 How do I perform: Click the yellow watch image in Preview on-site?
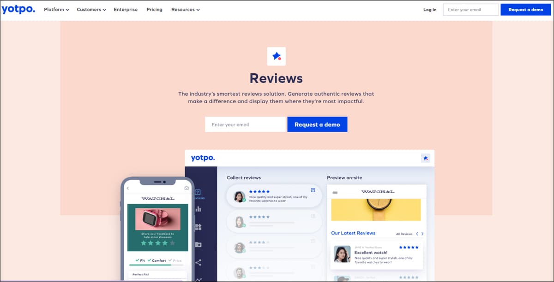377,210
